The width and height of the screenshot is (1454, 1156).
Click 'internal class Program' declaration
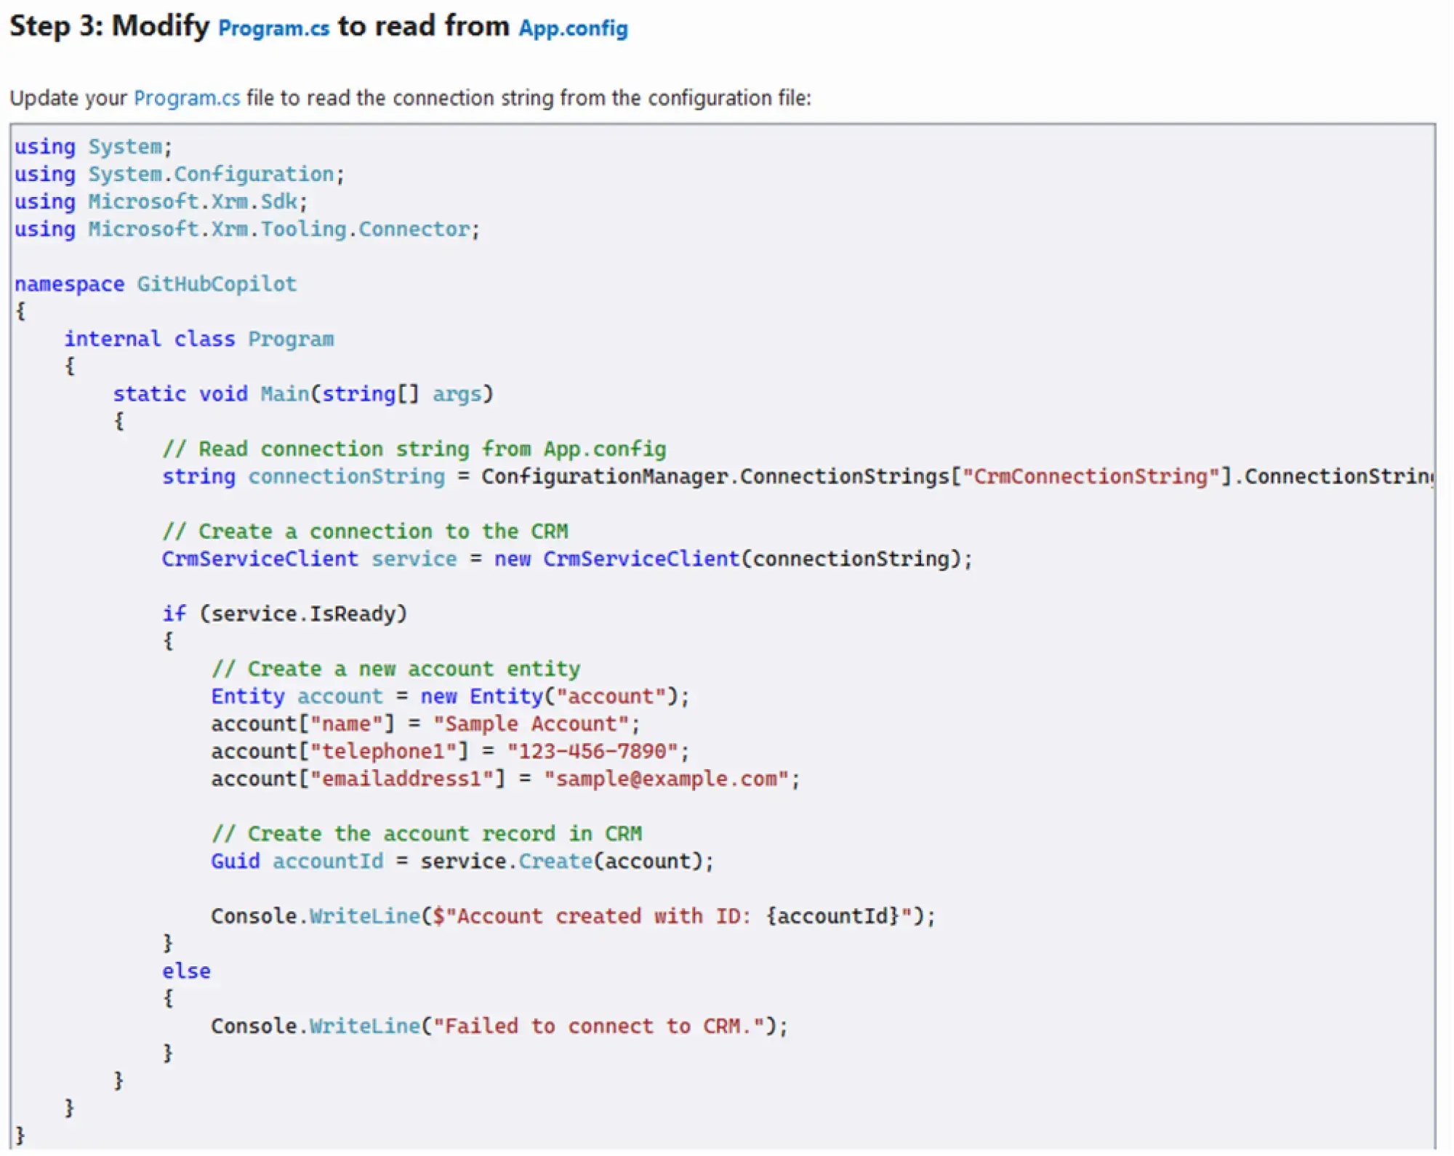199,340
